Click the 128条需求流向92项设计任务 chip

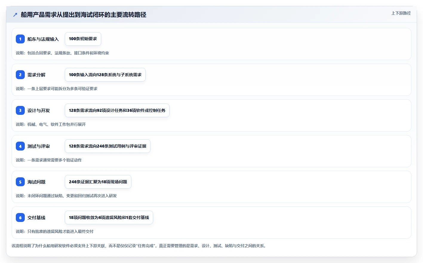(x=117, y=110)
